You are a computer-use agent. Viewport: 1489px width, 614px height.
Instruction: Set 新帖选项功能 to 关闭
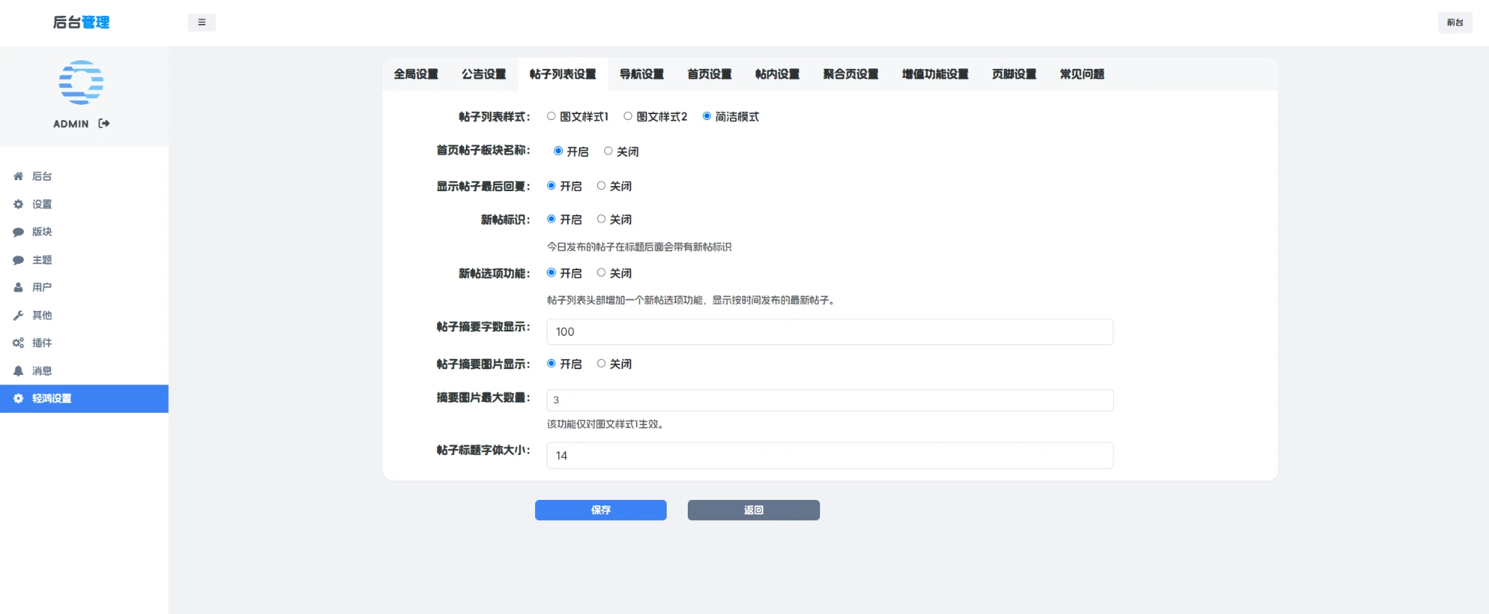tap(601, 272)
